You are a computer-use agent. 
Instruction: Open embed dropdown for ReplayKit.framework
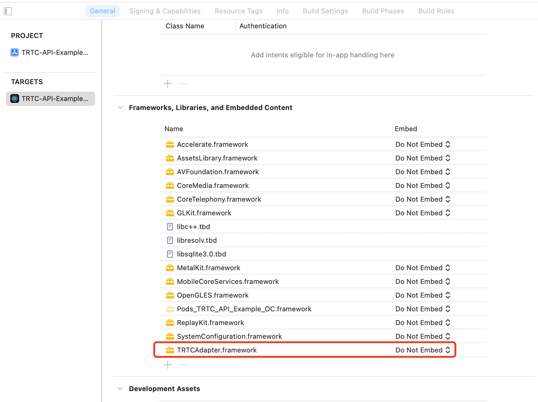[x=423, y=323]
